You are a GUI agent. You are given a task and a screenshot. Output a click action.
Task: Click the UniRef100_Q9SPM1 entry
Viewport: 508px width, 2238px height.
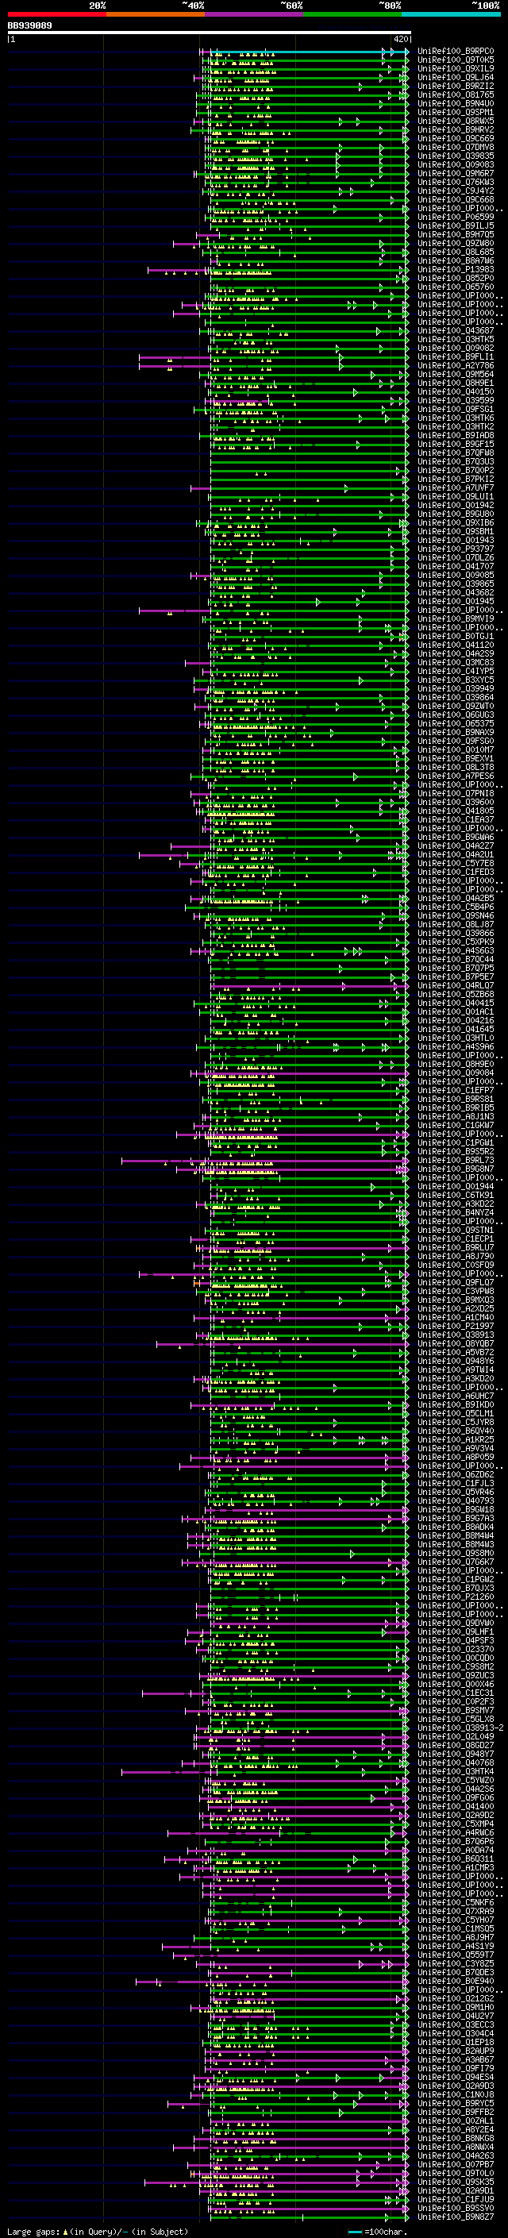456,112
